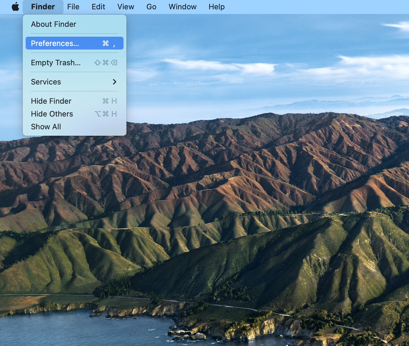
Task: Open the File menu
Action: pyautogui.click(x=73, y=7)
